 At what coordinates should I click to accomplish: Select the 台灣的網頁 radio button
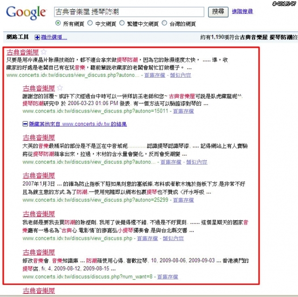(x=164, y=23)
